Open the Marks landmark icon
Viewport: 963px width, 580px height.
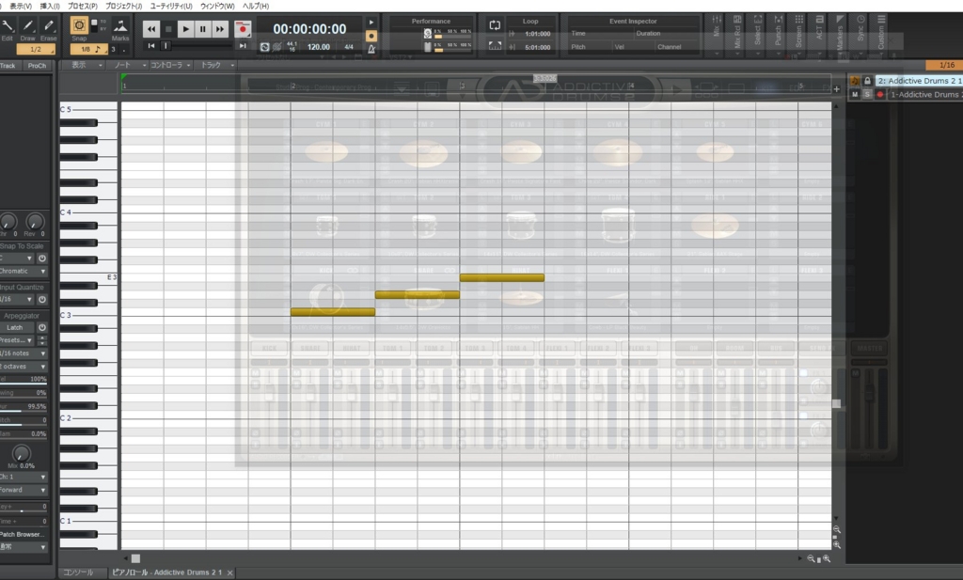coord(120,25)
